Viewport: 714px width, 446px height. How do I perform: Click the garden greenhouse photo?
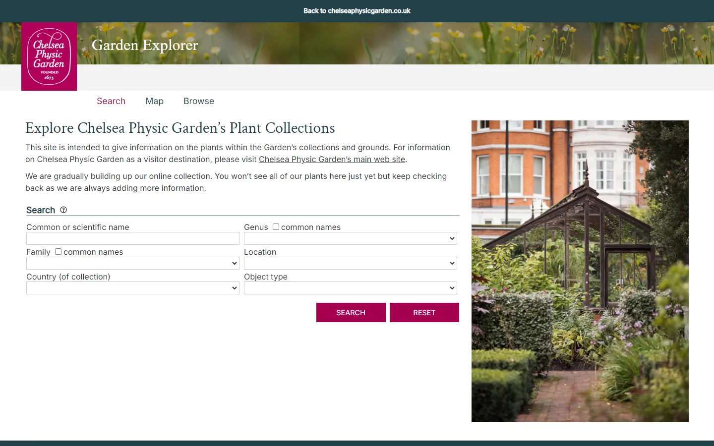tap(580, 271)
